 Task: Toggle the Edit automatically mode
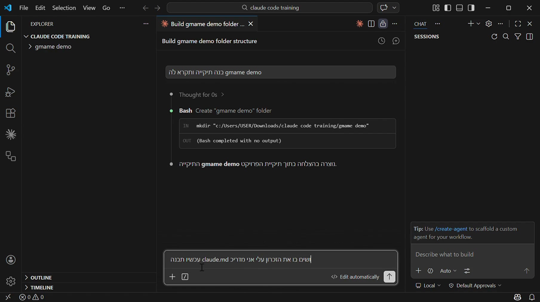(355, 277)
